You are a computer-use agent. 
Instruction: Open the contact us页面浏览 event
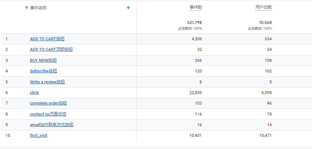pyautogui.click(x=48, y=114)
